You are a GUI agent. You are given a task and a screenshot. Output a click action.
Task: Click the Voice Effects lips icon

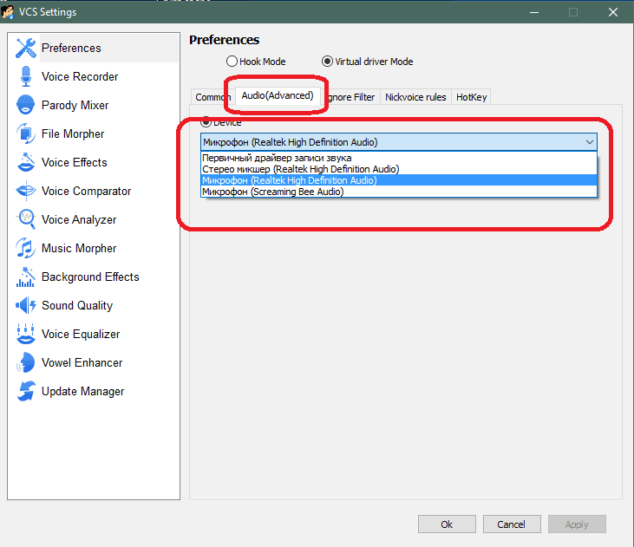(26, 162)
